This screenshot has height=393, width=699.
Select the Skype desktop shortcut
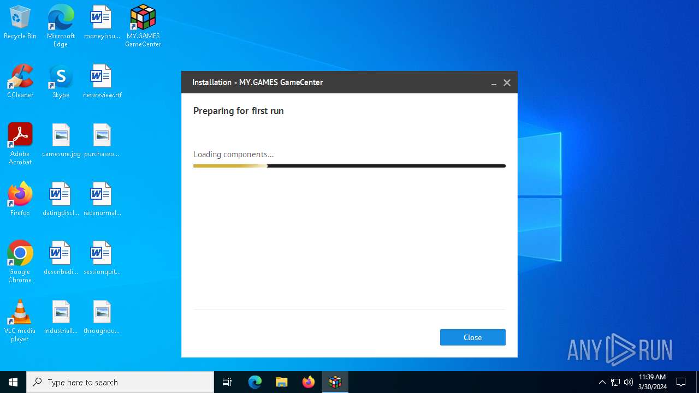(x=61, y=82)
